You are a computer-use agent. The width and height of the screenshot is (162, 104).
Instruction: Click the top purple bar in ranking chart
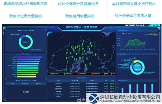30,57
